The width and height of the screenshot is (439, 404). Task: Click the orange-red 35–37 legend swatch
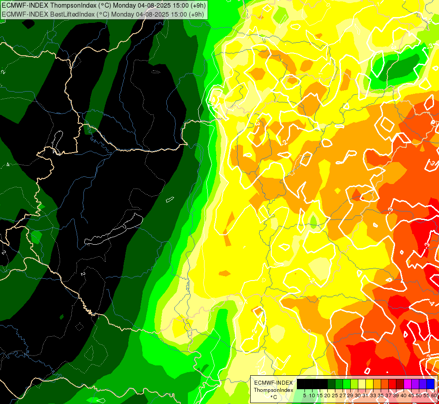coord(385,384)
